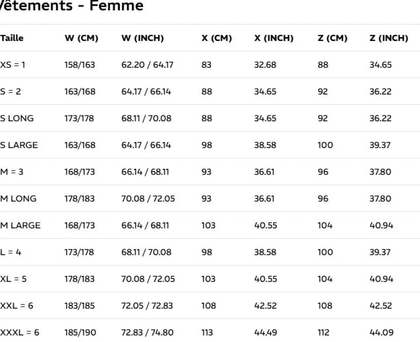Click the Vêtements - Femme heading
The width and height of the screenshot is (420, 342).
point(71,5)
